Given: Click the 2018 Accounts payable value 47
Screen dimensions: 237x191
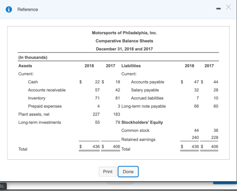Looking at the screenshot, I should pos(196,82).
